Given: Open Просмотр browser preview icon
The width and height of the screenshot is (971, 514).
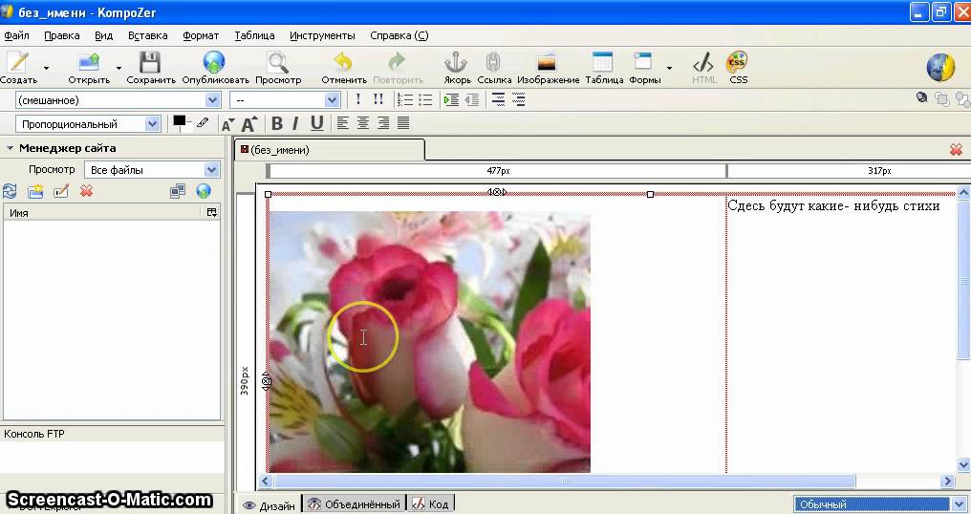Looking at the screenshot, I should (x=277, y=62).
